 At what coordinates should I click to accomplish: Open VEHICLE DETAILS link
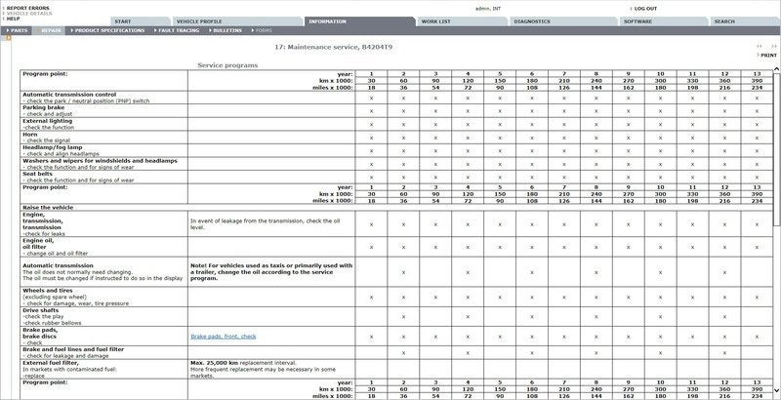tap(29, 14)
